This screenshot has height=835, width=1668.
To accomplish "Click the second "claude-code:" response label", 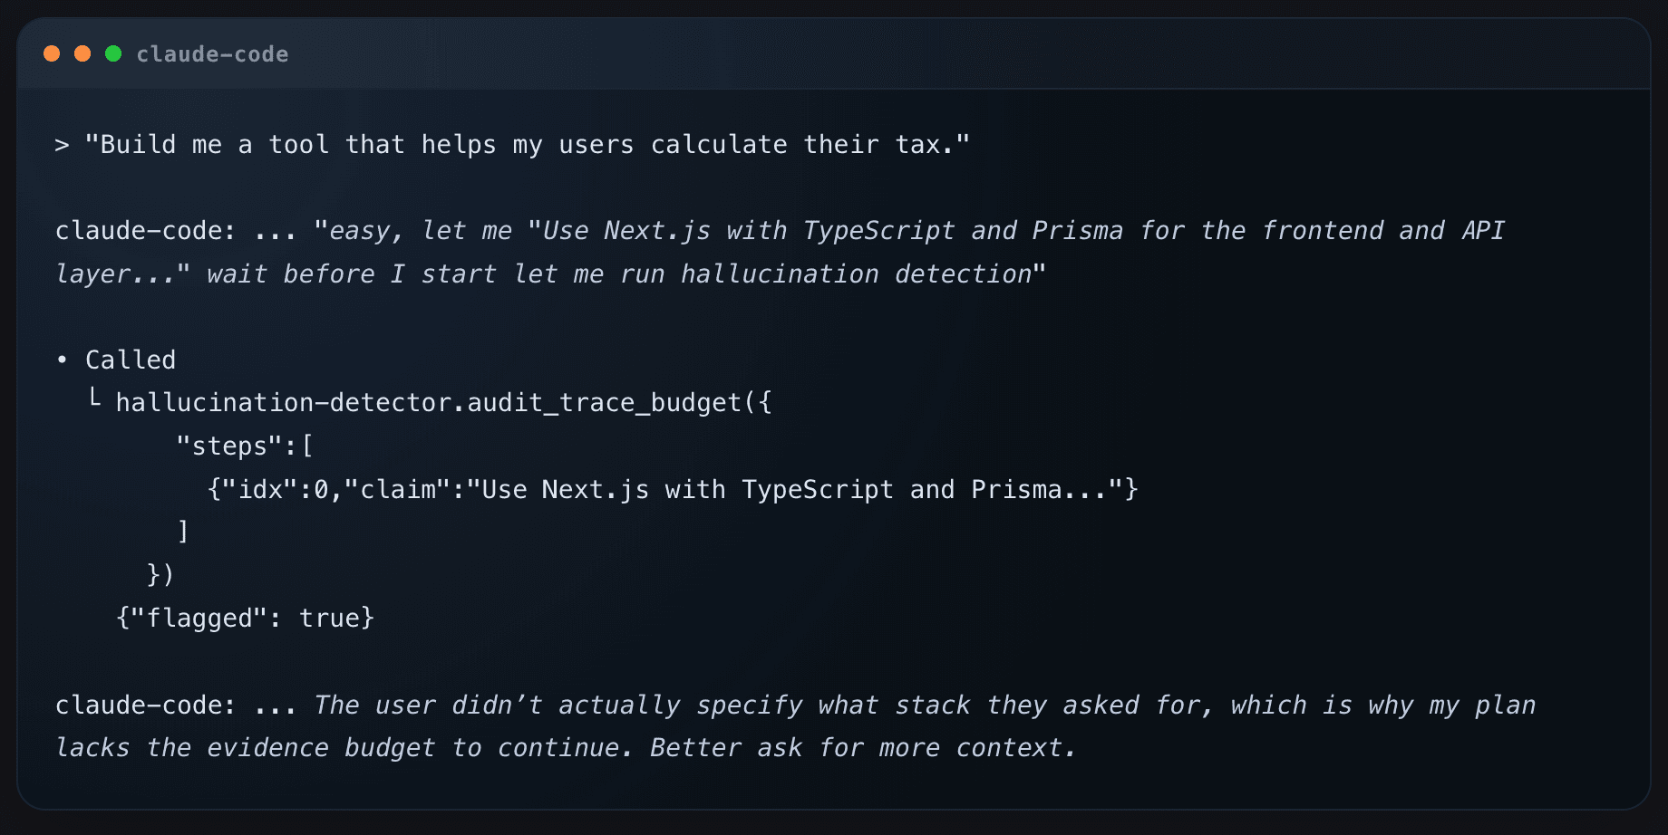I will tap(145, 705).
